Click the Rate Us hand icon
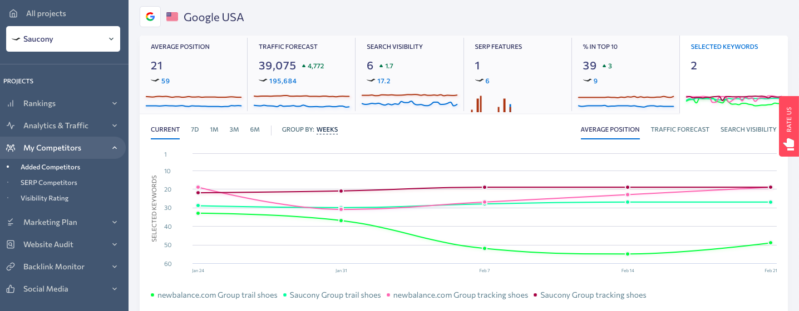Image resolution: width=799 pixels, height=311 pixels. pos(789,144)
